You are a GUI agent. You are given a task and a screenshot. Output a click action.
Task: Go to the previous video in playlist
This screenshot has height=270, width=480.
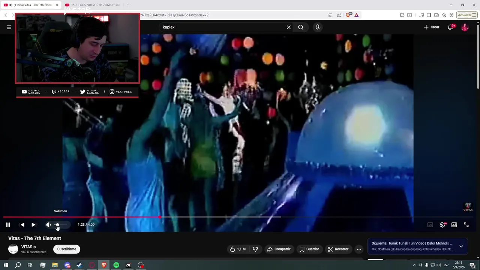[x=22, y=225]
